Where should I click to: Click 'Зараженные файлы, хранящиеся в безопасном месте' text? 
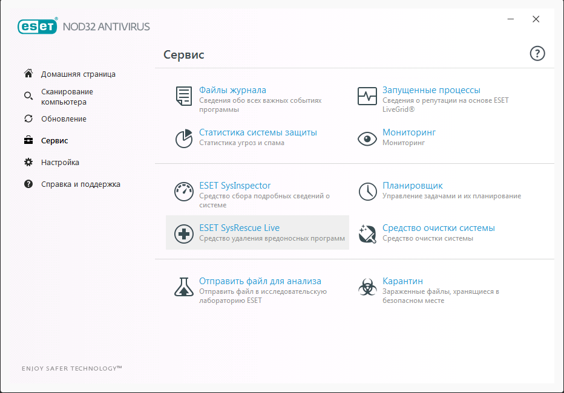point(441,296)
